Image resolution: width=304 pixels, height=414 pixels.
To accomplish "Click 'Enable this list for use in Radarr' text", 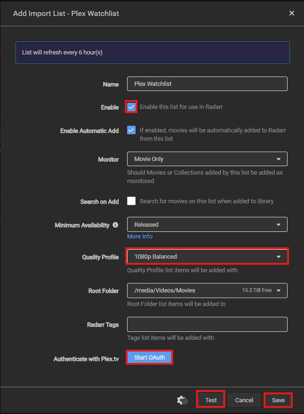I will pos(181,107).
